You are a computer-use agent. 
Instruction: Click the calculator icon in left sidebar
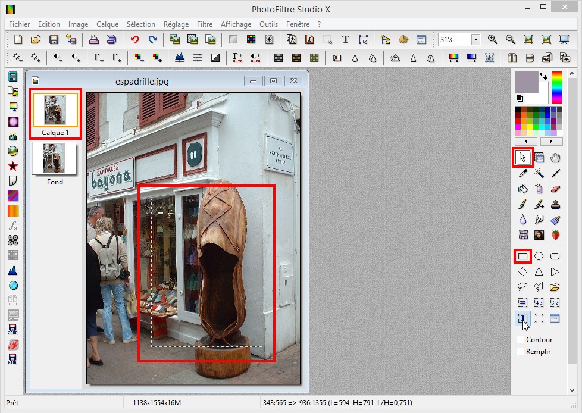[12, 76]
